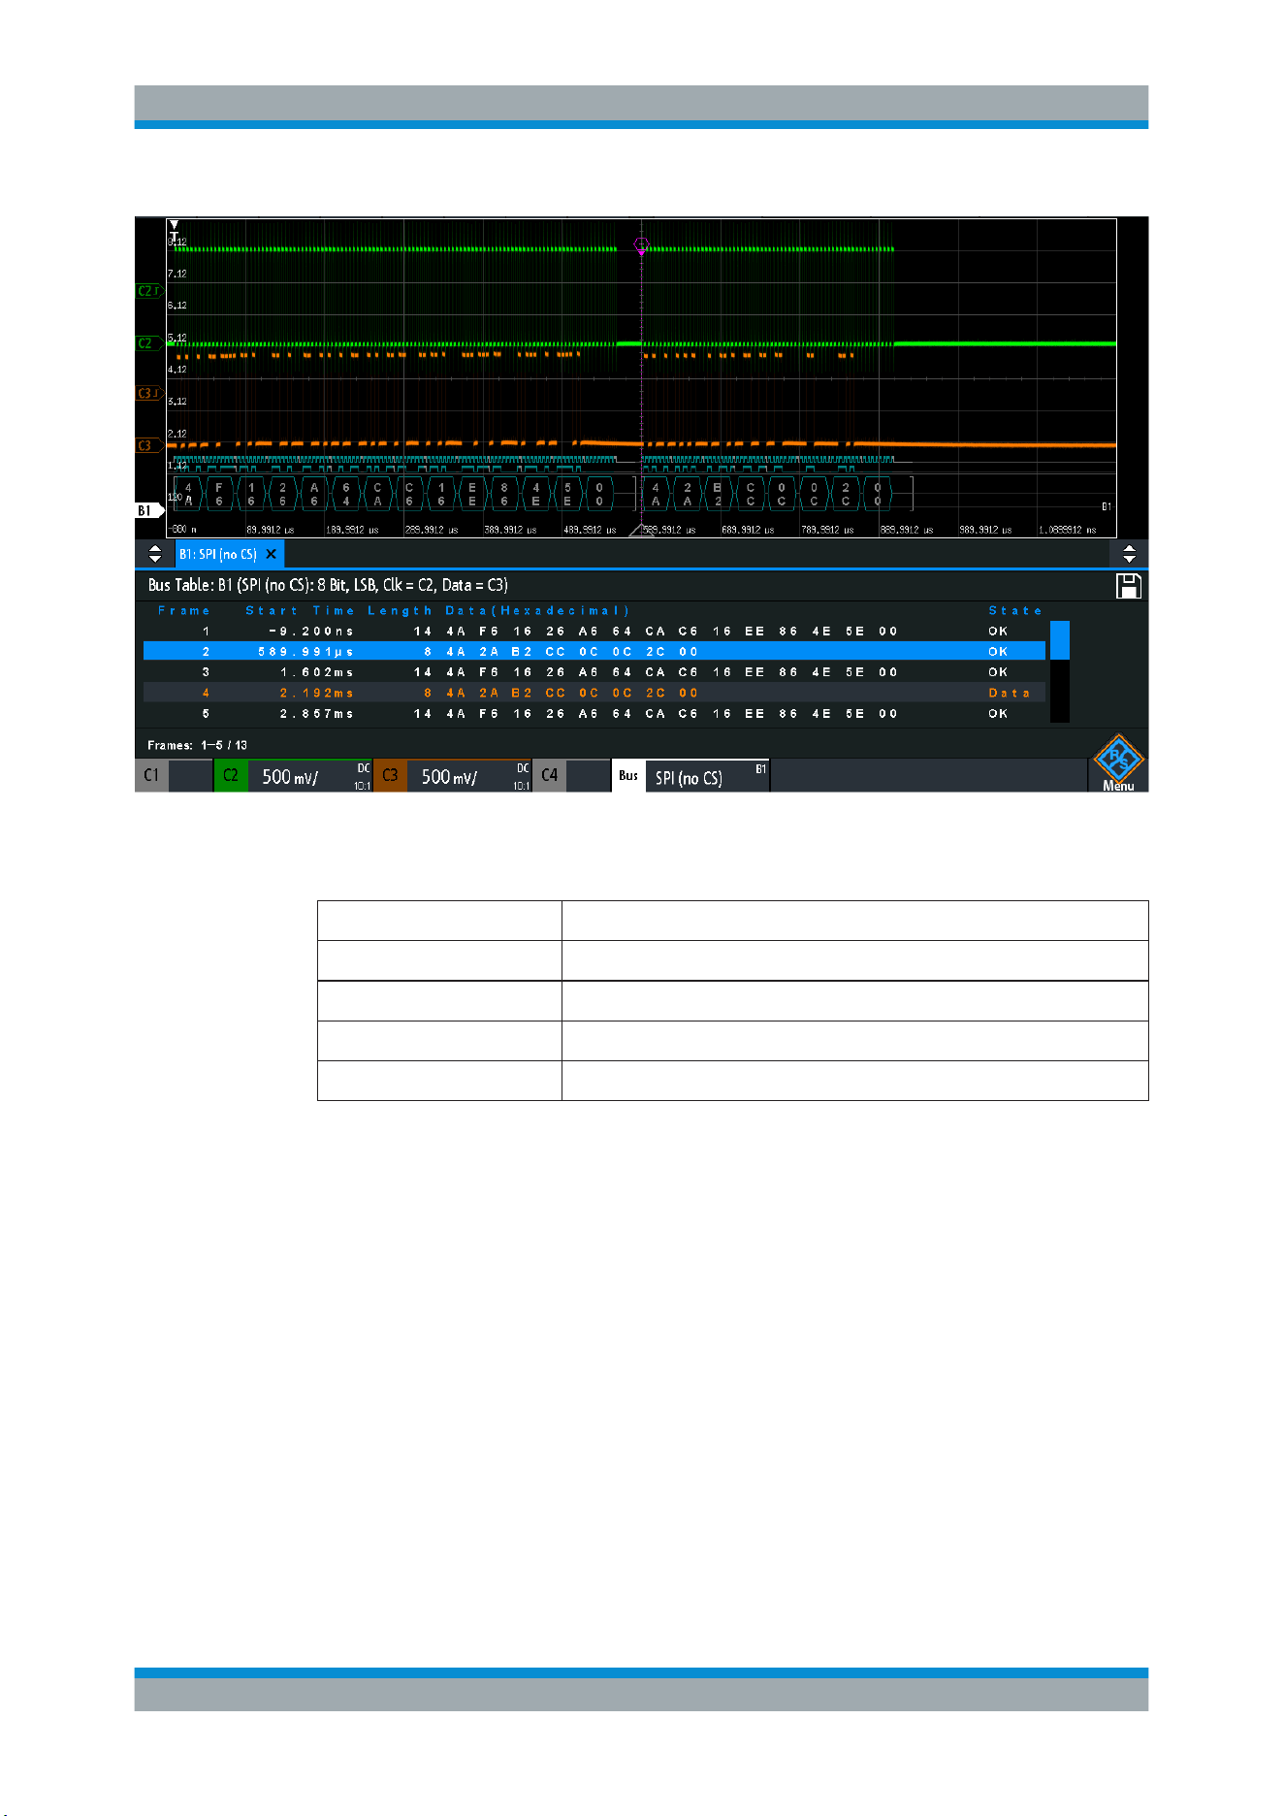Select frame 1 row in bus table
The width and height of the screenshot is (1284, 1816).
point(594,631)
